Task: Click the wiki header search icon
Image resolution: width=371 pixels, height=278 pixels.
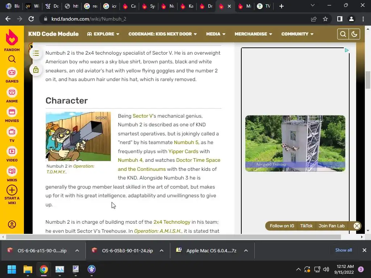Action: (343, 34)
